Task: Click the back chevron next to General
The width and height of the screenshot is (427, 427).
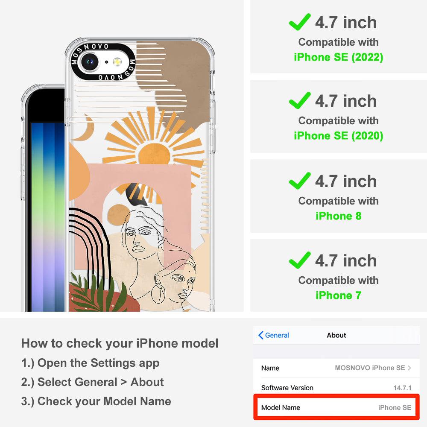Action: click(260, 335)
